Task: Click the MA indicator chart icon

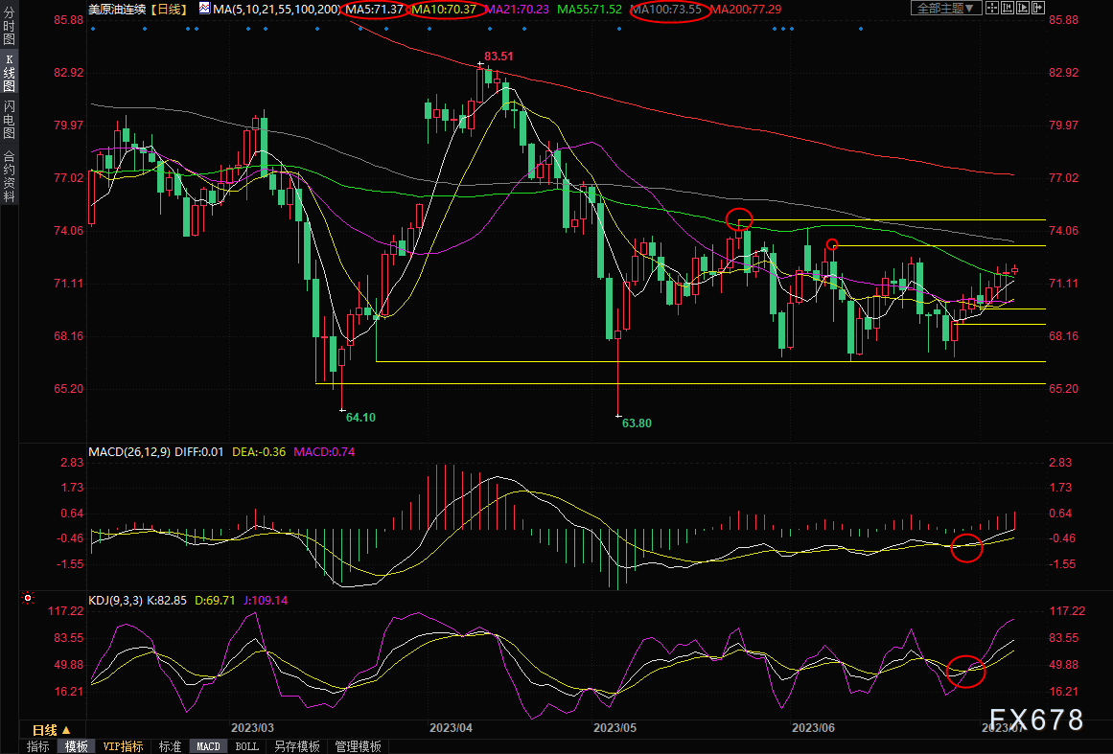Action: tap(204, 9)
